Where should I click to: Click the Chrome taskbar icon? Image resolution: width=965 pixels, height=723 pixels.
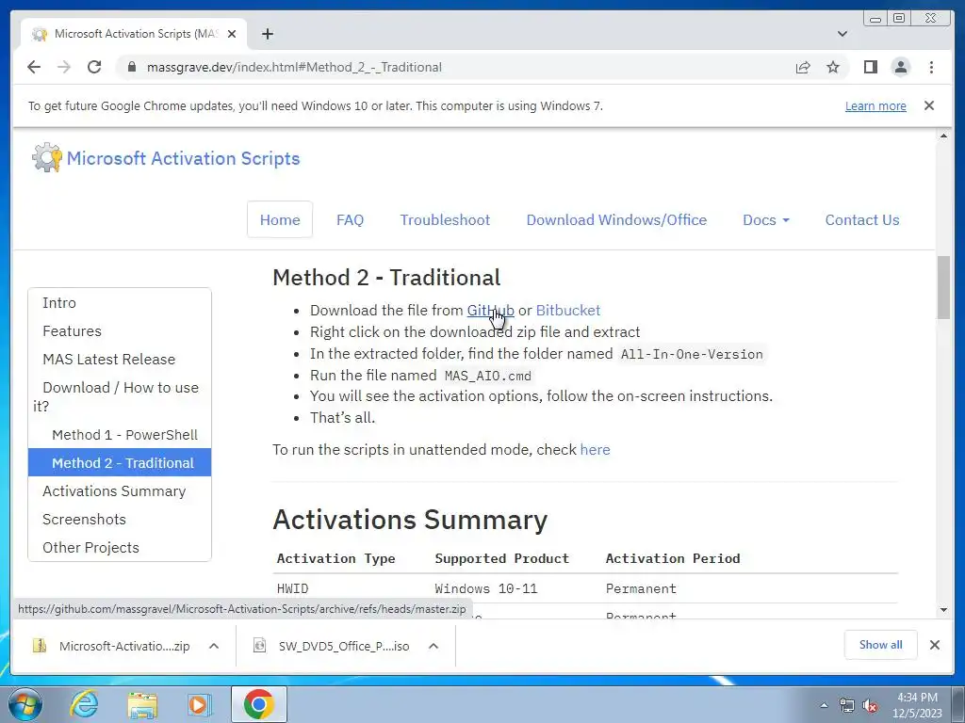tap(258, 704)
